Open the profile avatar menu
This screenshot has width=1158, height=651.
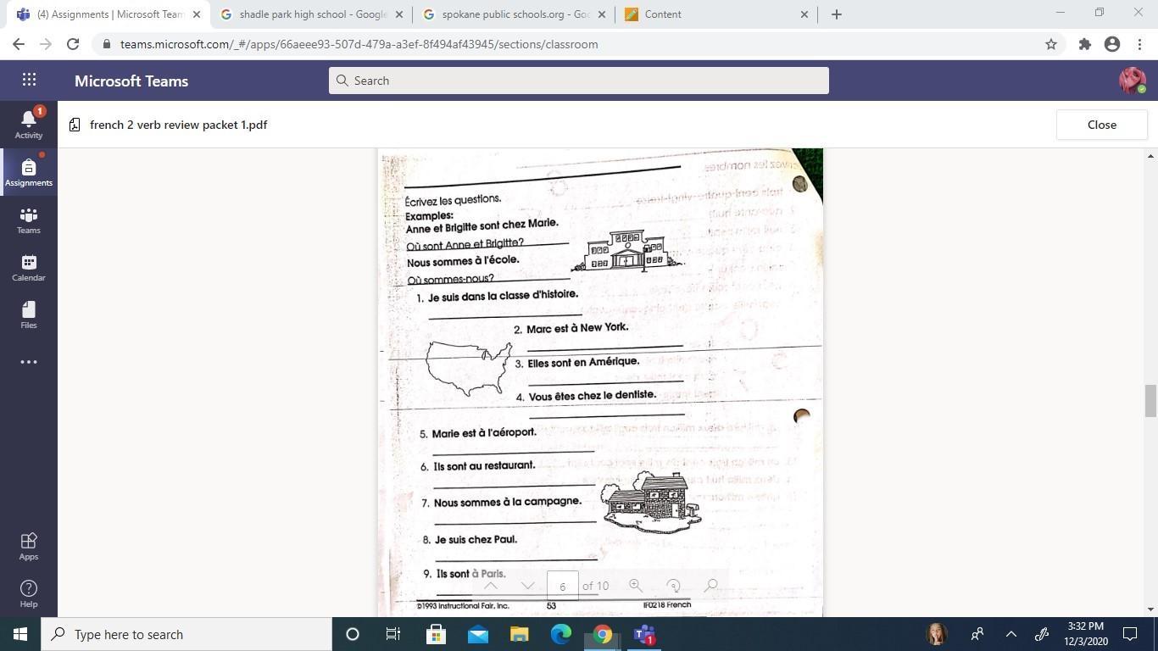pos(1132,81)
